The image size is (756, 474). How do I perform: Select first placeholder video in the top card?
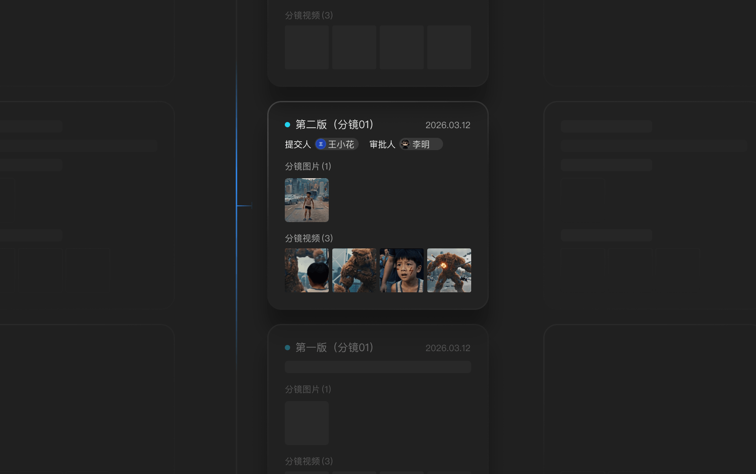coord(307,47)
